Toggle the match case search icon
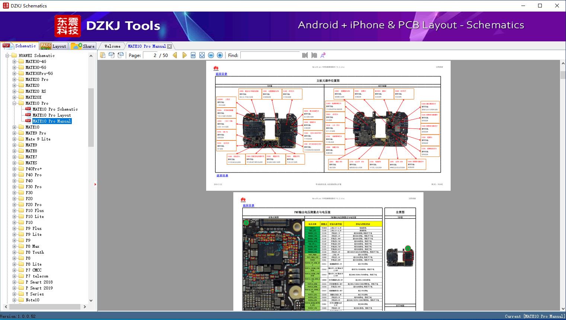Image resolution: width=566 pixels, height=320 pixels. point(323,55)
